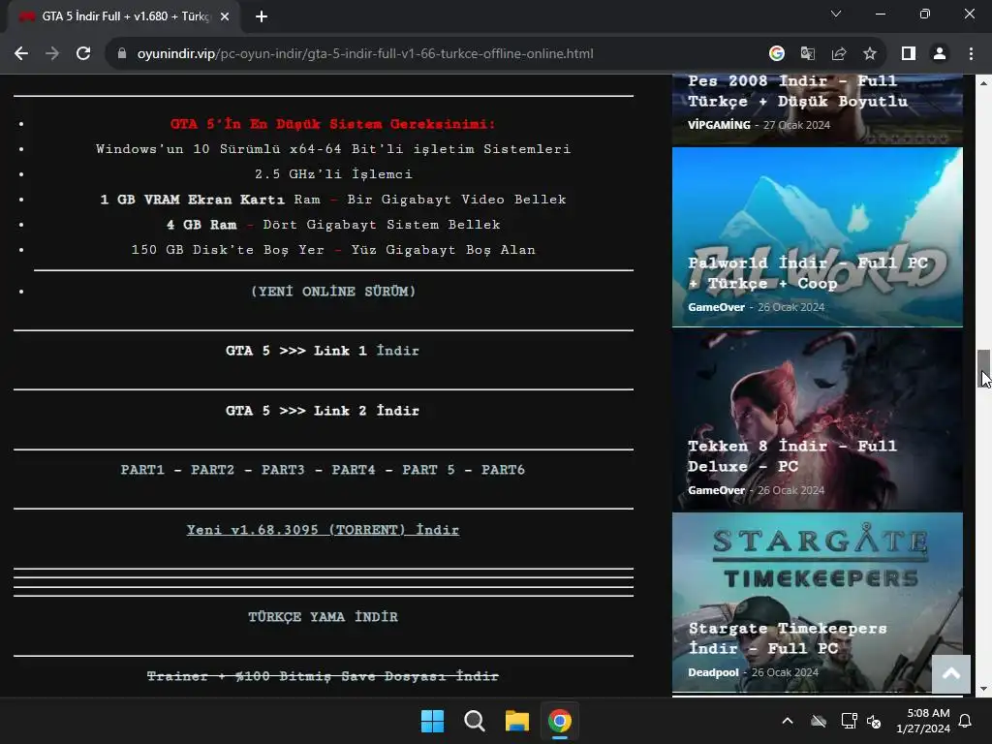
Task: Click the page scrollbar thumb
Action: (984, 368)
